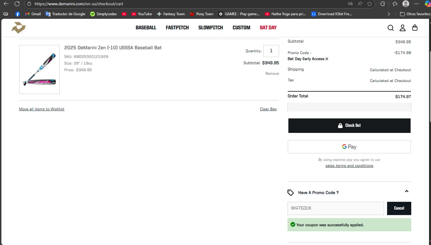Screen dimensions: 431x245
Task: Click the Order Total $174.97 amount
Action: (x=403, y=97)
